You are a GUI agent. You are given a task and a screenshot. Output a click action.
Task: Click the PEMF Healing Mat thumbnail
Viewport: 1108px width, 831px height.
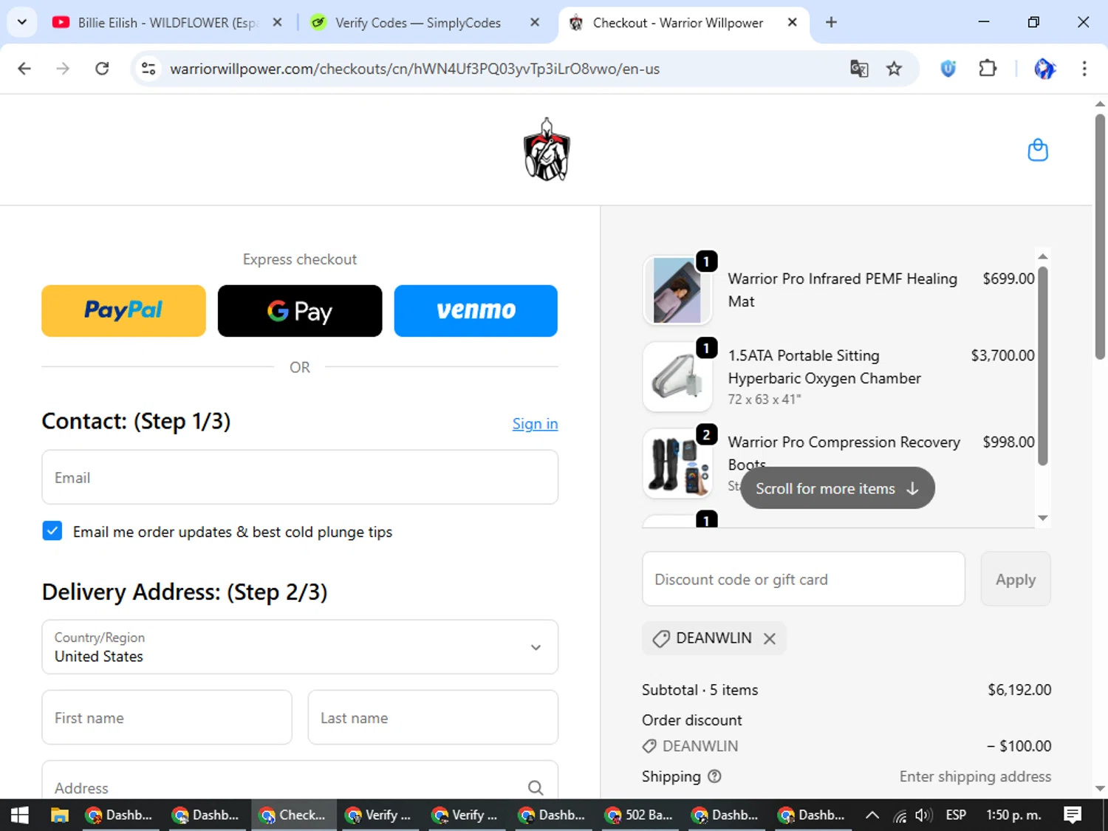point(677,290)
